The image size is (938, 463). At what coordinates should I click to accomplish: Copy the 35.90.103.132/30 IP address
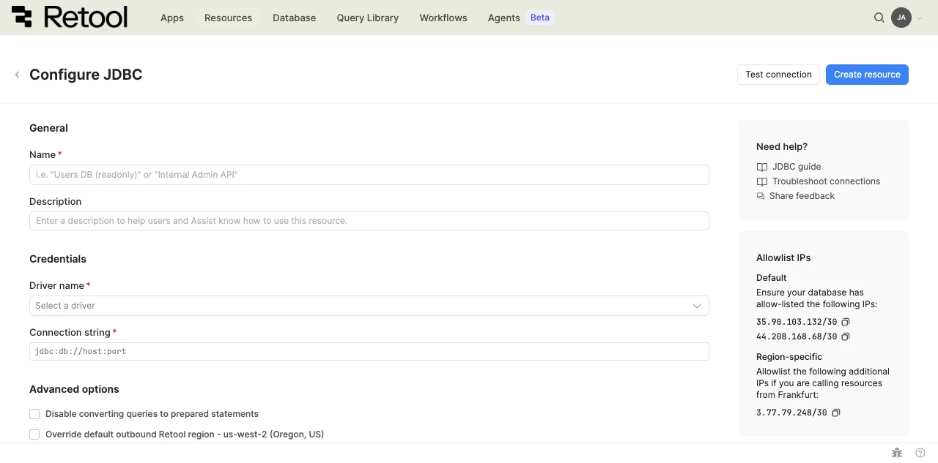tap(845, 322)
